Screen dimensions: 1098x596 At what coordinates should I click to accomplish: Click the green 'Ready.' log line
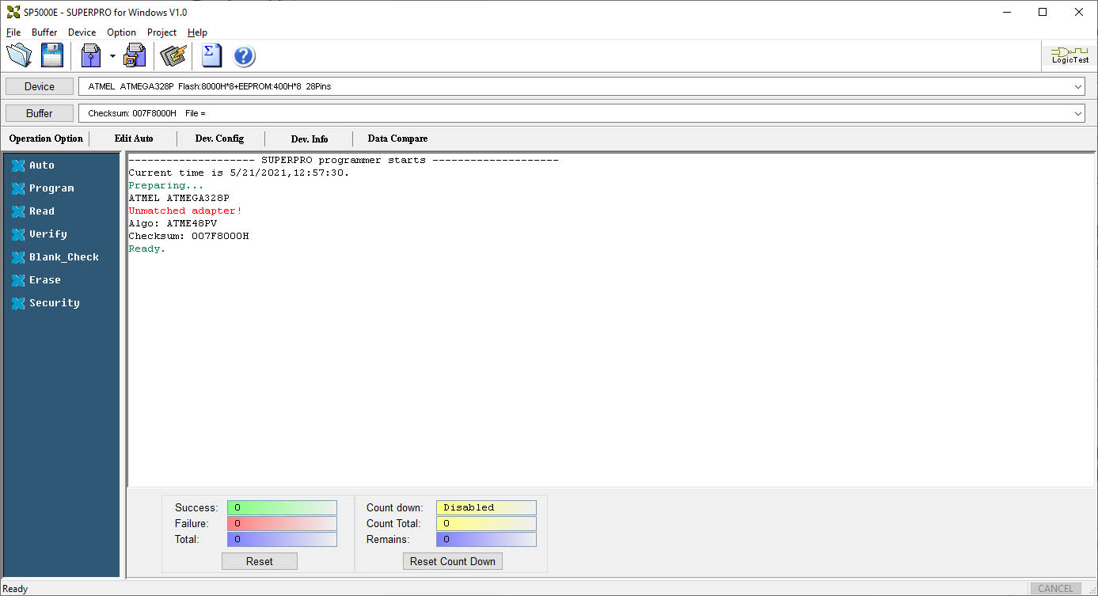pos(147,249)
